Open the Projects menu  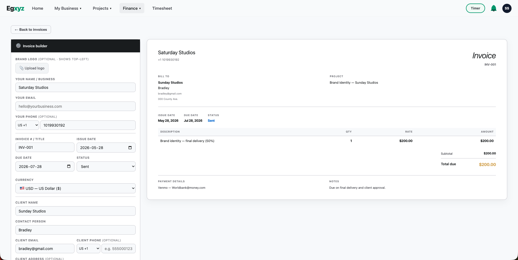click(102, 8)
